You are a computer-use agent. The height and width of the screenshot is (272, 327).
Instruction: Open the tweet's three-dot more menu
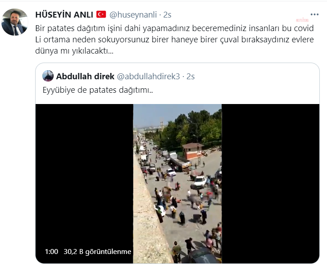pyautogui.click(x=314, y=14)
